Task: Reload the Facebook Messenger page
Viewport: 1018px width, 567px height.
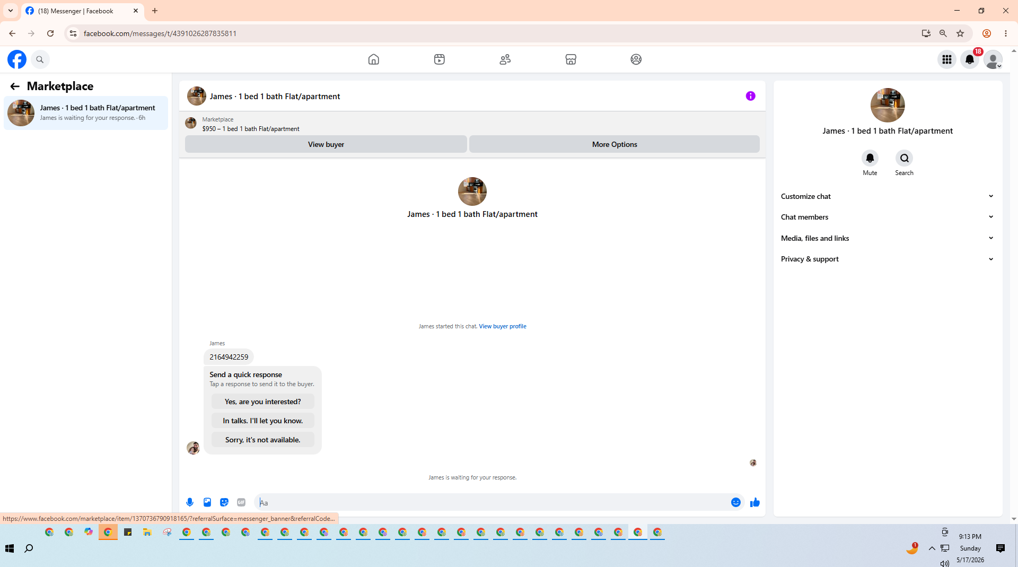Action: (x=50, y=33)
